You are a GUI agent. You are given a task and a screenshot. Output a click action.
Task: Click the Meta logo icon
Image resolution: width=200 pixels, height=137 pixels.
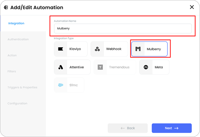click(146, 67)
